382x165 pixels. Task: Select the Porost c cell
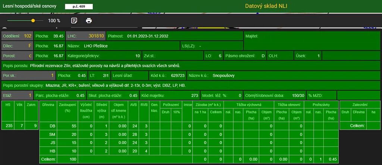(x=30, y=56)
